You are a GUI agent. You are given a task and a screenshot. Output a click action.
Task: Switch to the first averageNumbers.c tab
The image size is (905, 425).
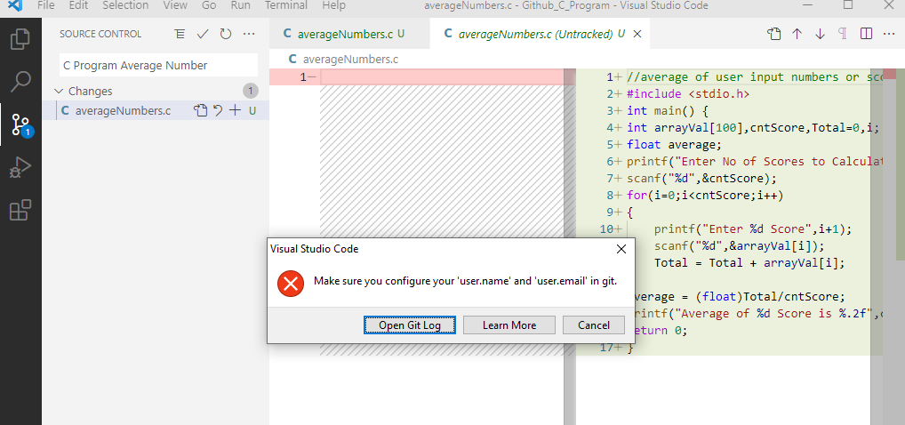click(x=349, y=34)
